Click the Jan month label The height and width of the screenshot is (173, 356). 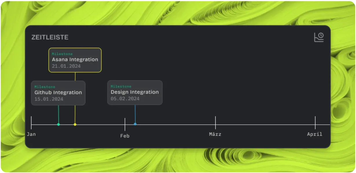tap(31, 134)
